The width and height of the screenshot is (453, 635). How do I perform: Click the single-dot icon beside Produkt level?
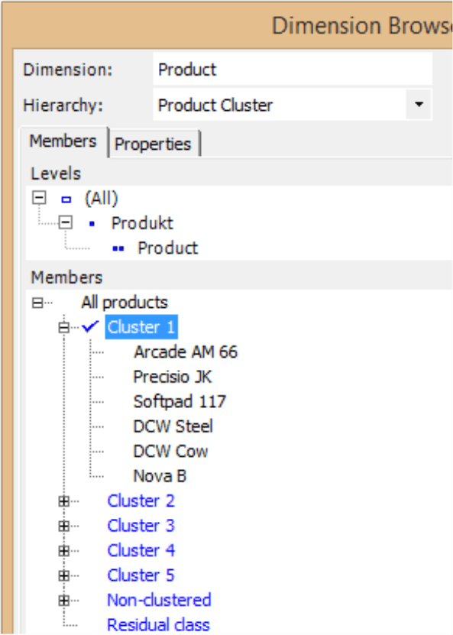click(x=92, y=224)
